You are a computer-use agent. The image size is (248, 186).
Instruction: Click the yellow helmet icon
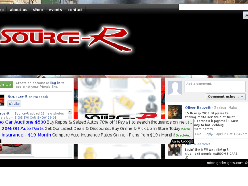(x=89, y=153)
